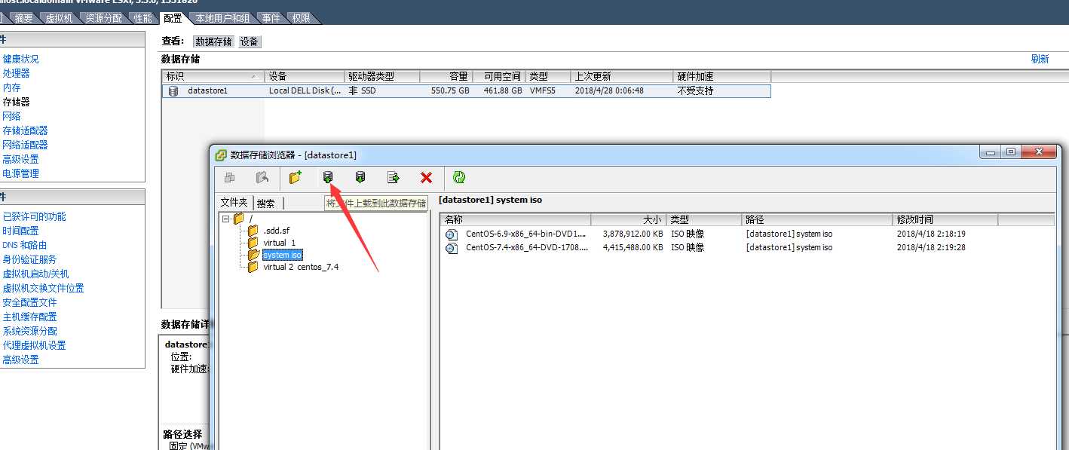The width and height of the screenshot is (1069, 450).
Task: Select virtual 2 centos_7.4 folder label
Action: tap(301, 267)
